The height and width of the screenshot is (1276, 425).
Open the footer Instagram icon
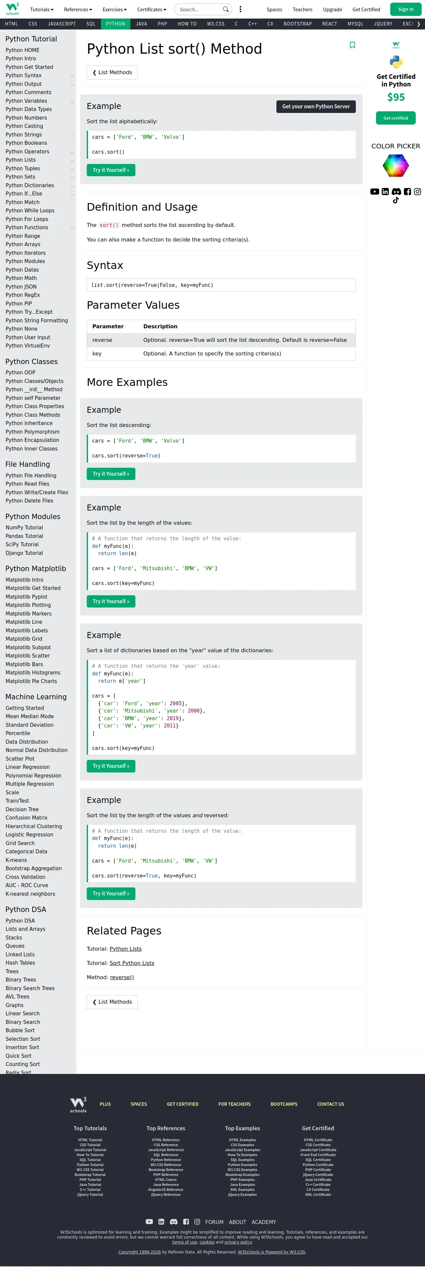197,1222
